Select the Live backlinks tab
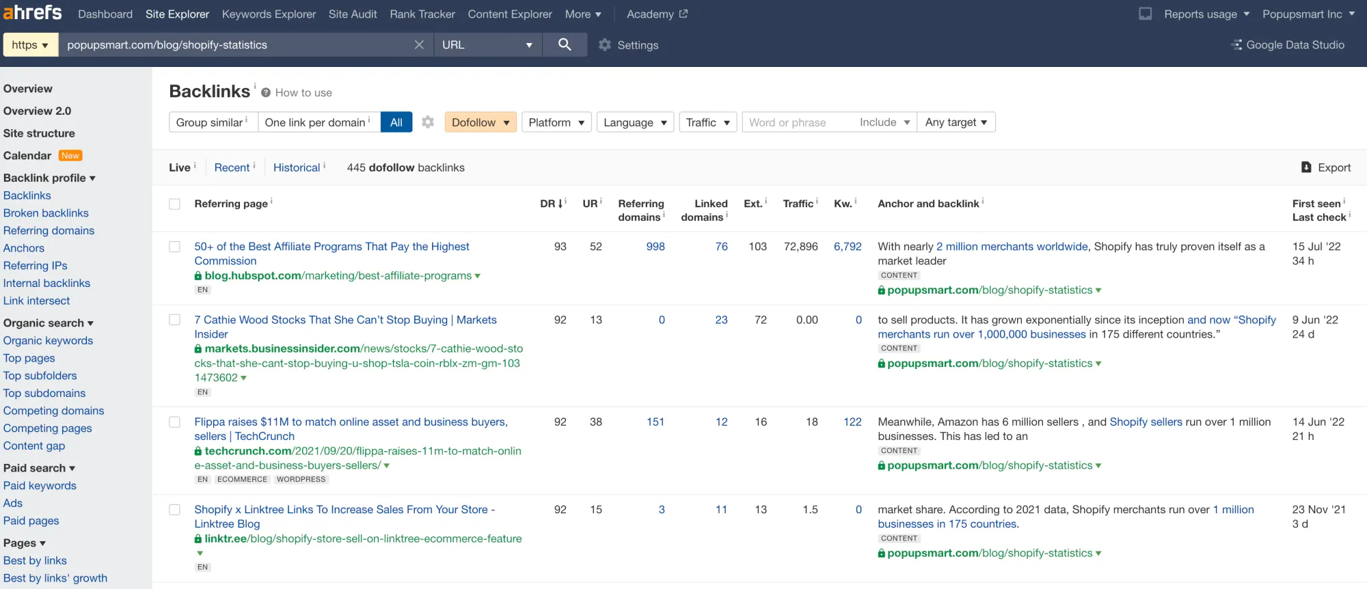The height and width of the screenshot is (589, 1367). [x=180, y=167]
